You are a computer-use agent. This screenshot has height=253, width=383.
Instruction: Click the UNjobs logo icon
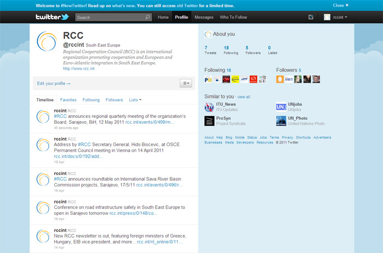(x=281, y=107)
